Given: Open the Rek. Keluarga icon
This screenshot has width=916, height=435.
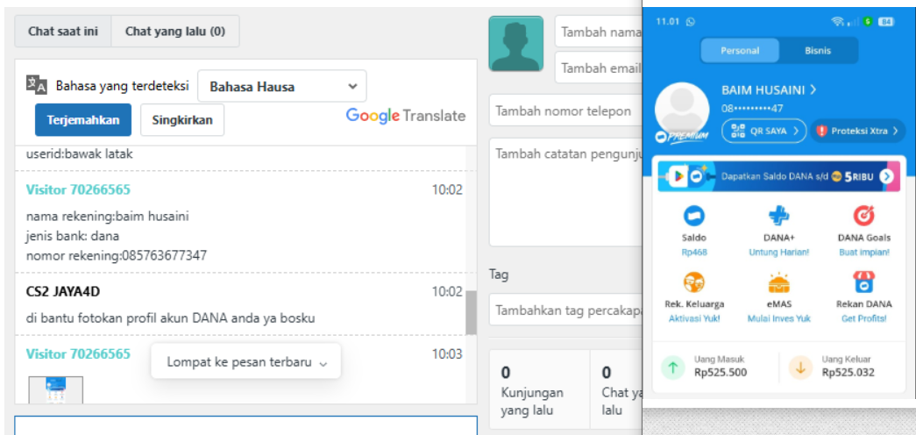Looking at the screenshot, I should pos(694,283).
